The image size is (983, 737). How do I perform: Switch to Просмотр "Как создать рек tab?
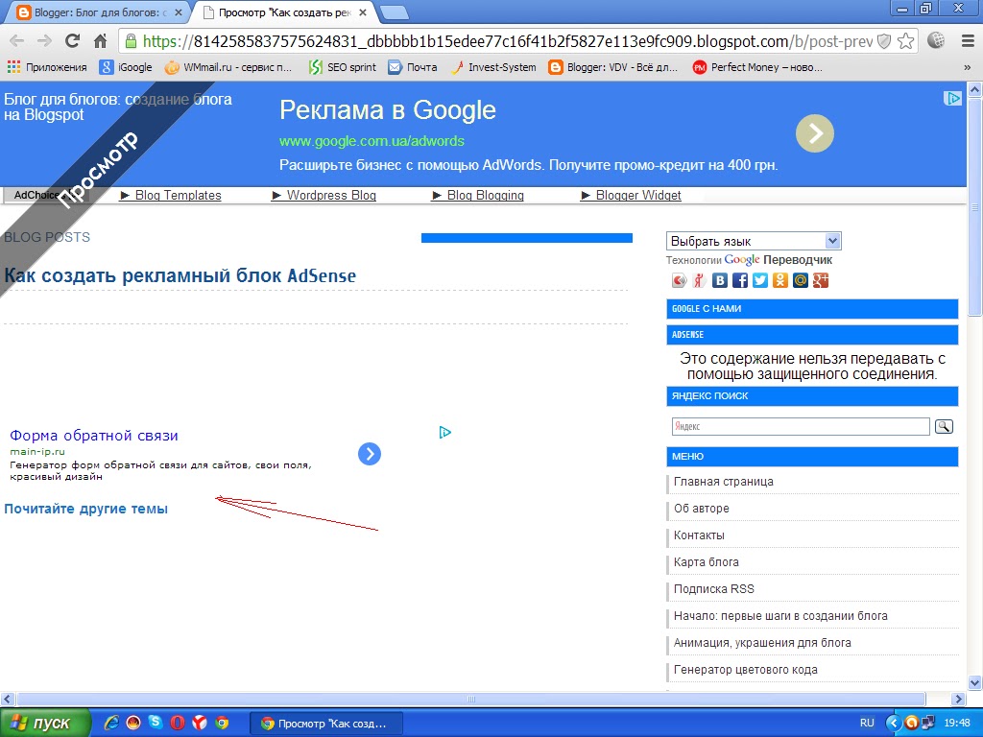(285, 12)
